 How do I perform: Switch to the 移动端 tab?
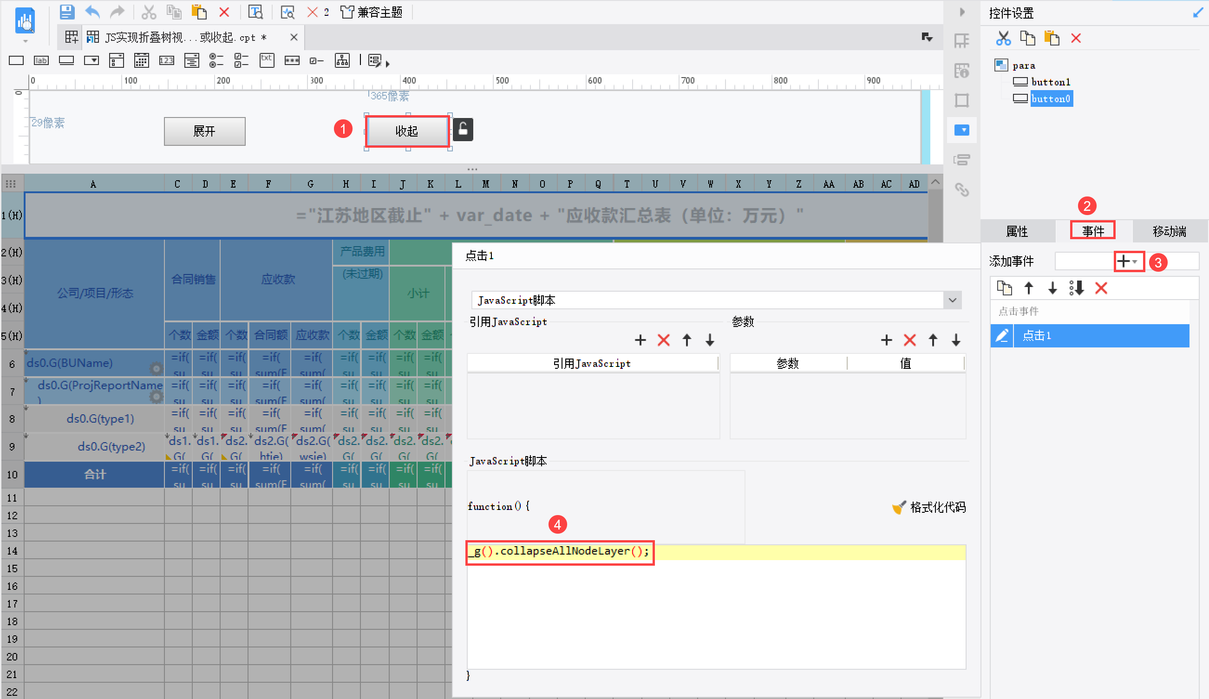[x=1169, y=232]
